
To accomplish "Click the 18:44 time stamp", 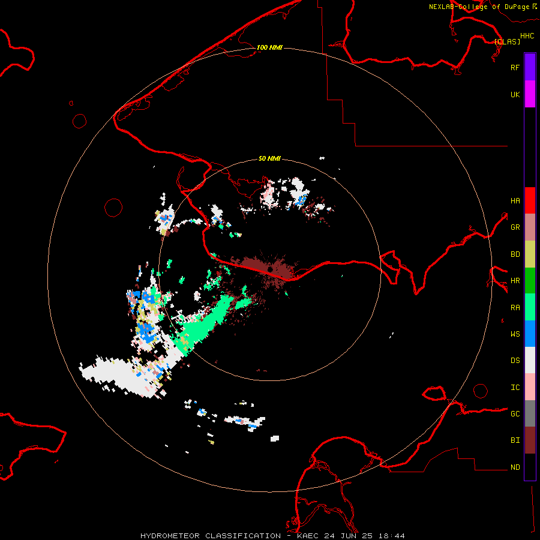I will tap(391, 536).
